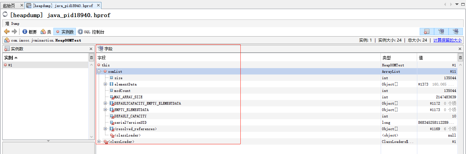This screenshot has width=466, height=154.
Task: Click 计算保留的大小 link
Action: [x=447, y=40]
